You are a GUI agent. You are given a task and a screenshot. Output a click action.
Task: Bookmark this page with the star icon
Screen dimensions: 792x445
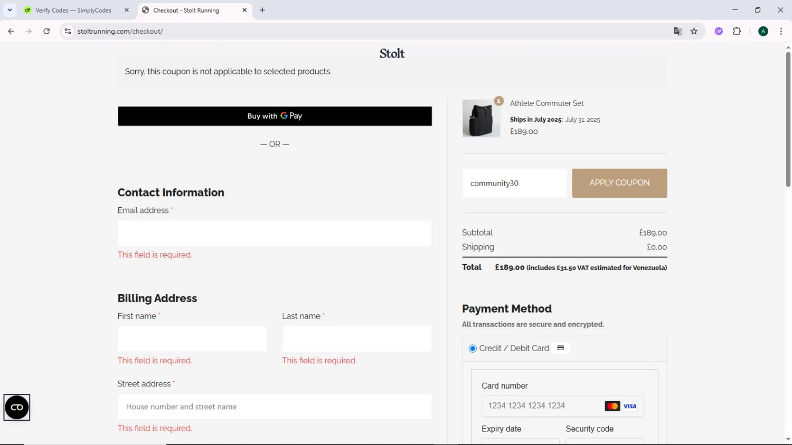(x=694, y=31)
